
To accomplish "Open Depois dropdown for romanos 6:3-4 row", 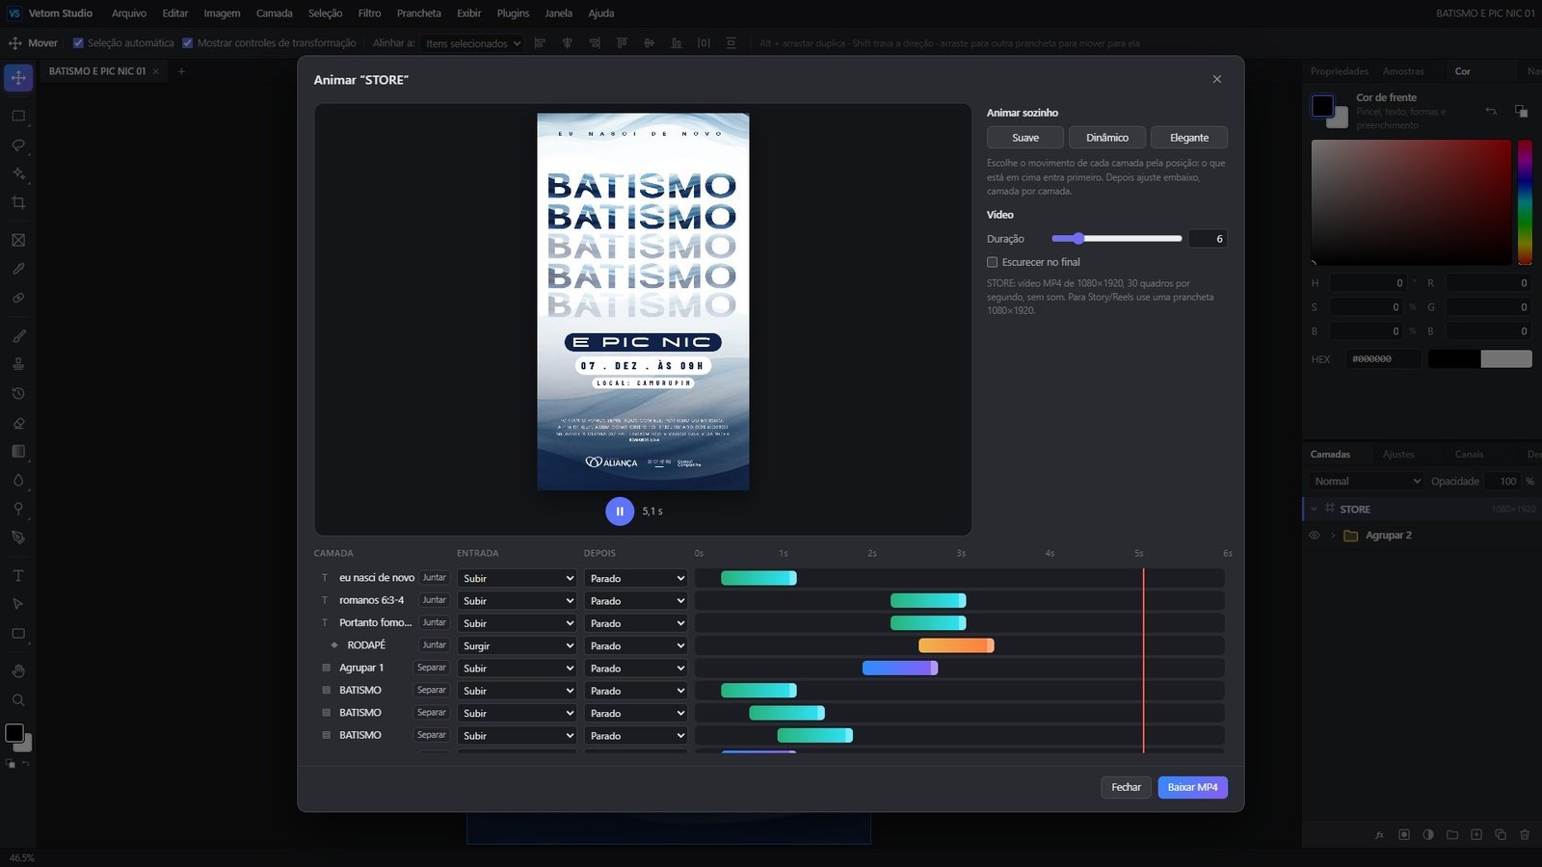I will click(x=636, y=601).
